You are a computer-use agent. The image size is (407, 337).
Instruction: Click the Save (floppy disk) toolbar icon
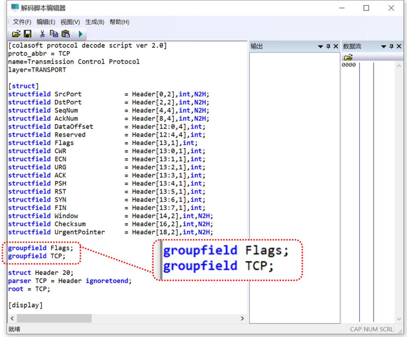point(28,34)
